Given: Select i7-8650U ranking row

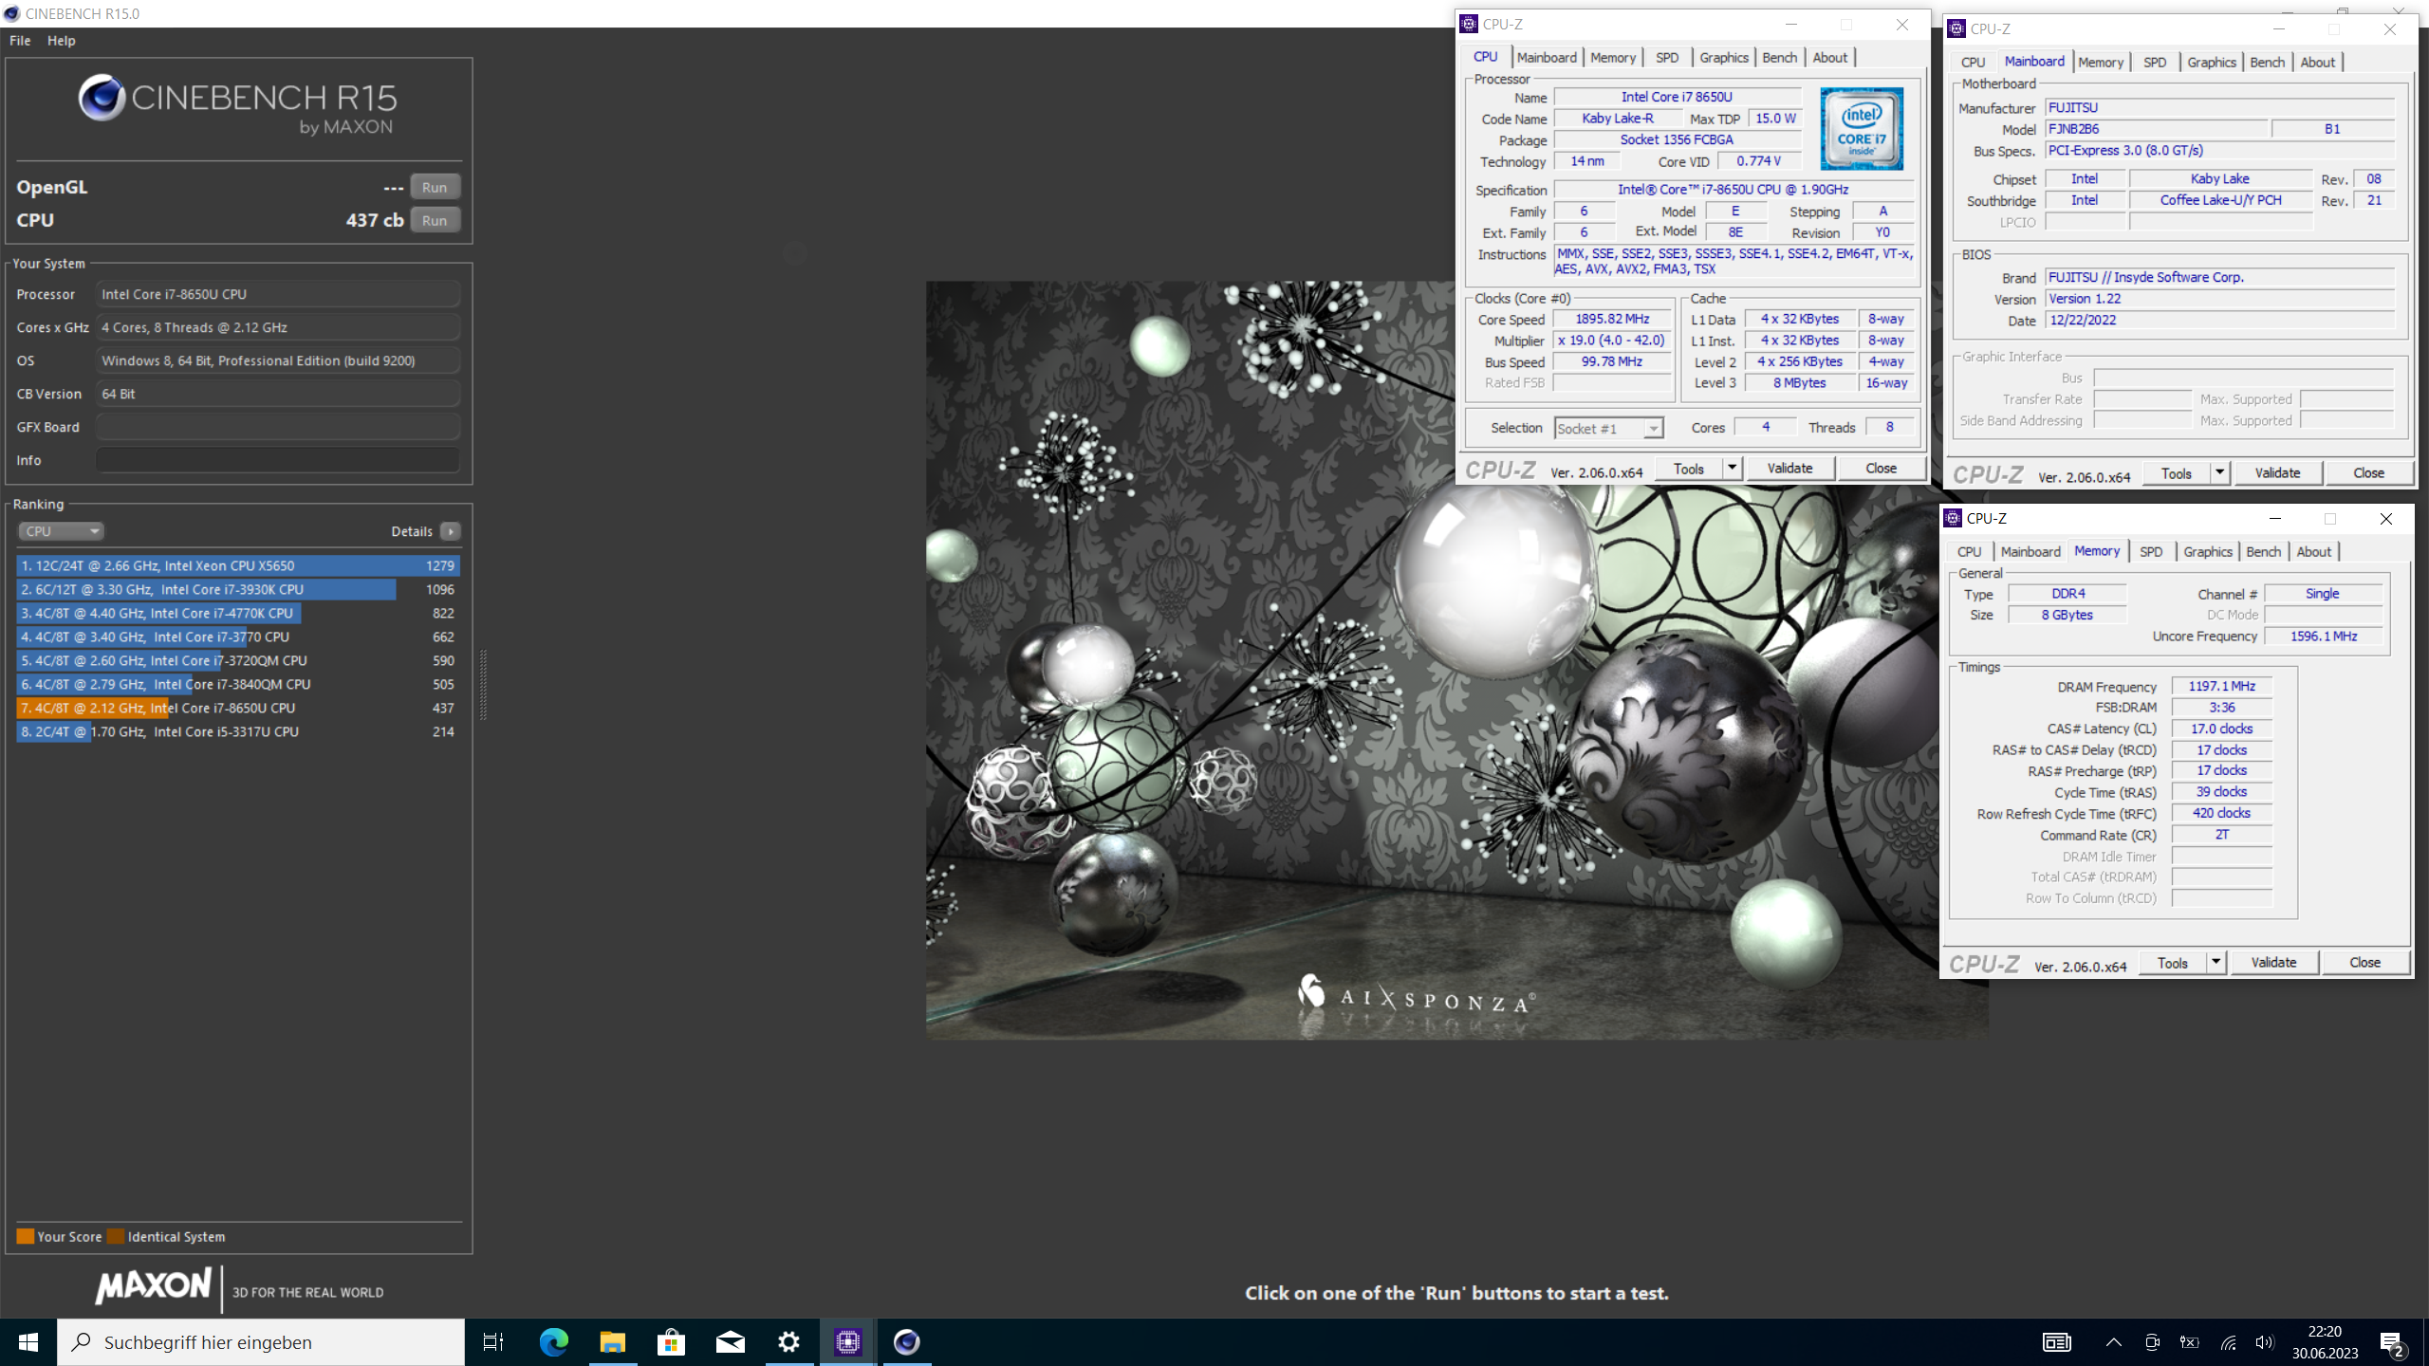Looking at the screenshot, I should 238,708.
